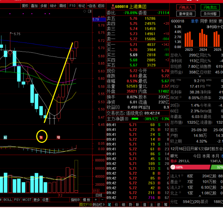Select 值 value tab

[145, 204]
